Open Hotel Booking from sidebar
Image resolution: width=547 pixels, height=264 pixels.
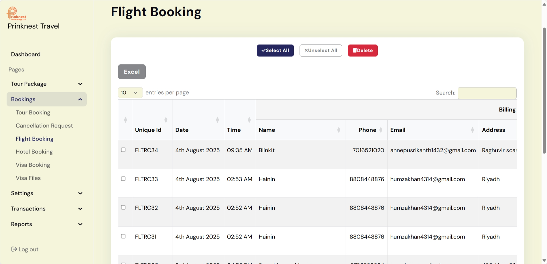34,152
